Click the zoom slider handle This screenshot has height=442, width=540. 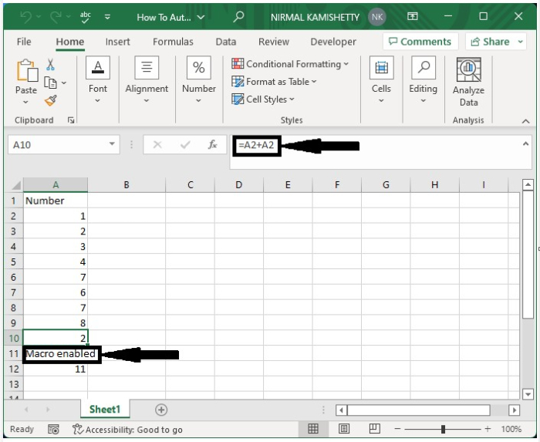(443, 429)
